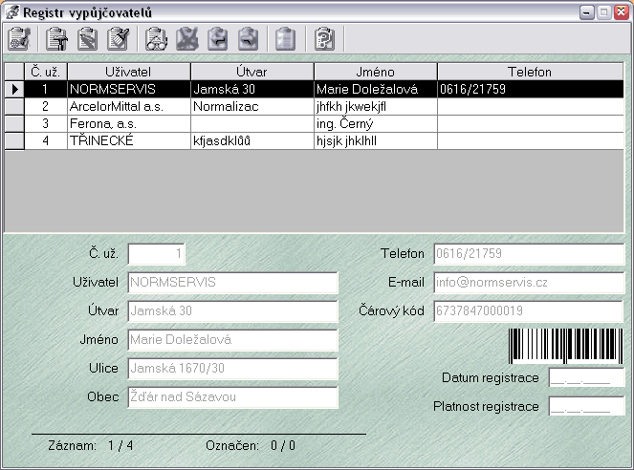Click the number 2 cell in Č. už. column
The image size is (634, 470).
point(46,107)
